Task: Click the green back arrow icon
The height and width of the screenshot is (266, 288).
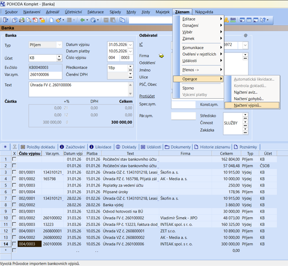Action: tap(82, 20)
